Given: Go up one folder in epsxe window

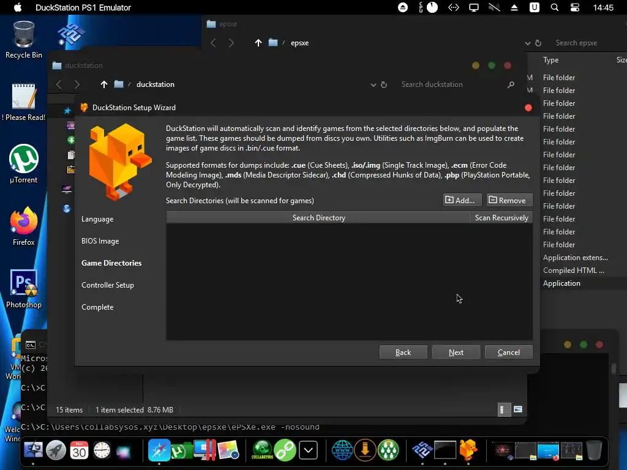Looking at the screenshot, I should (x=258, y=43).
